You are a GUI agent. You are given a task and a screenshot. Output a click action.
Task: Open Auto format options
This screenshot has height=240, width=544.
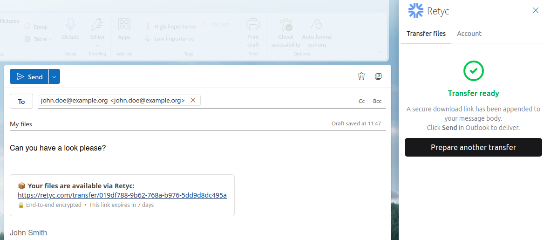pos(317,33)
